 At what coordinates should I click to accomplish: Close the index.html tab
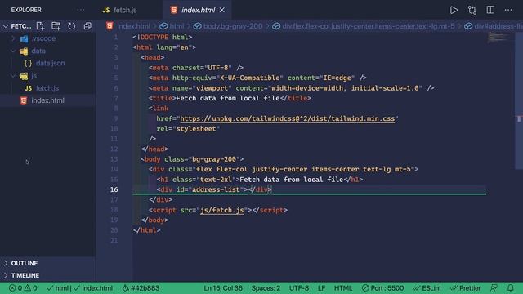click(x=222, y=11)
